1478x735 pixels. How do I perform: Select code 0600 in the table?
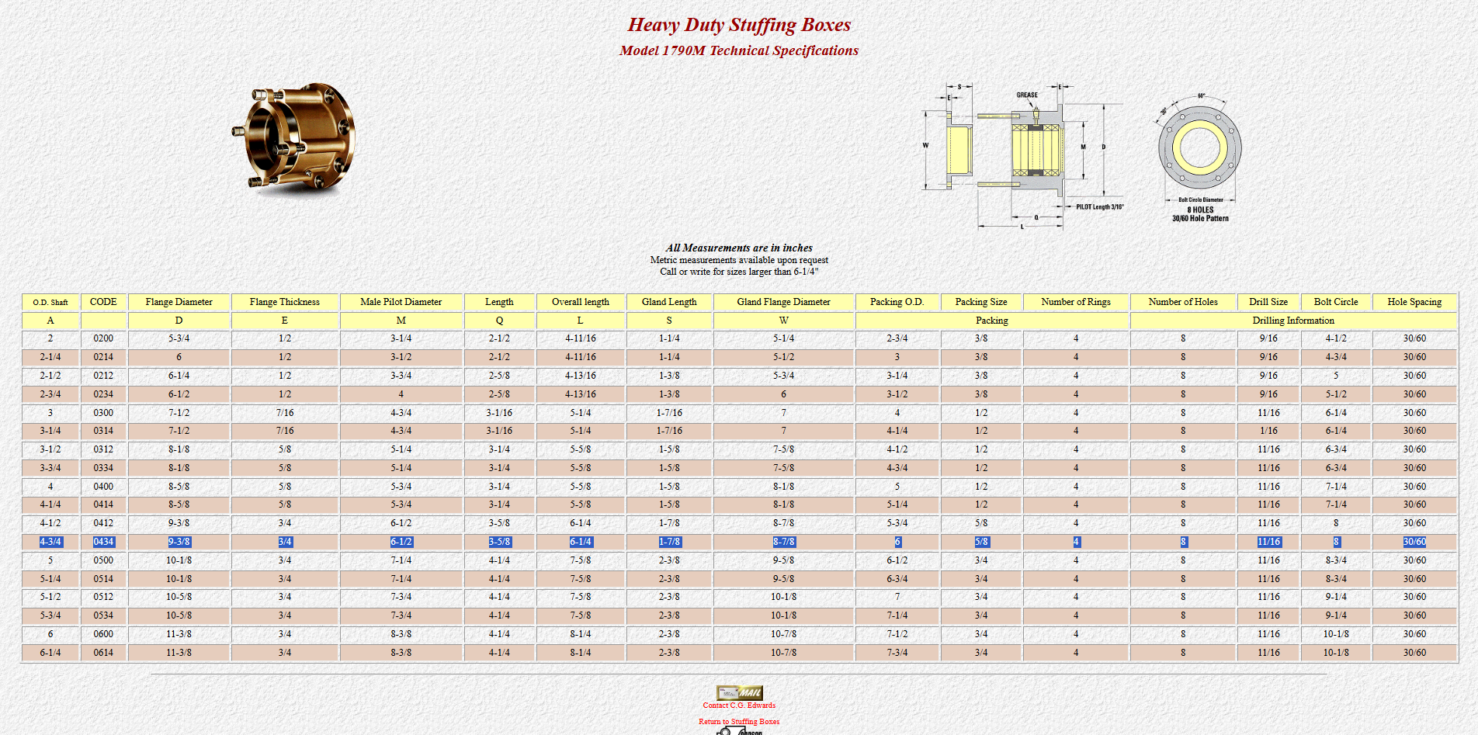(103, 634)
